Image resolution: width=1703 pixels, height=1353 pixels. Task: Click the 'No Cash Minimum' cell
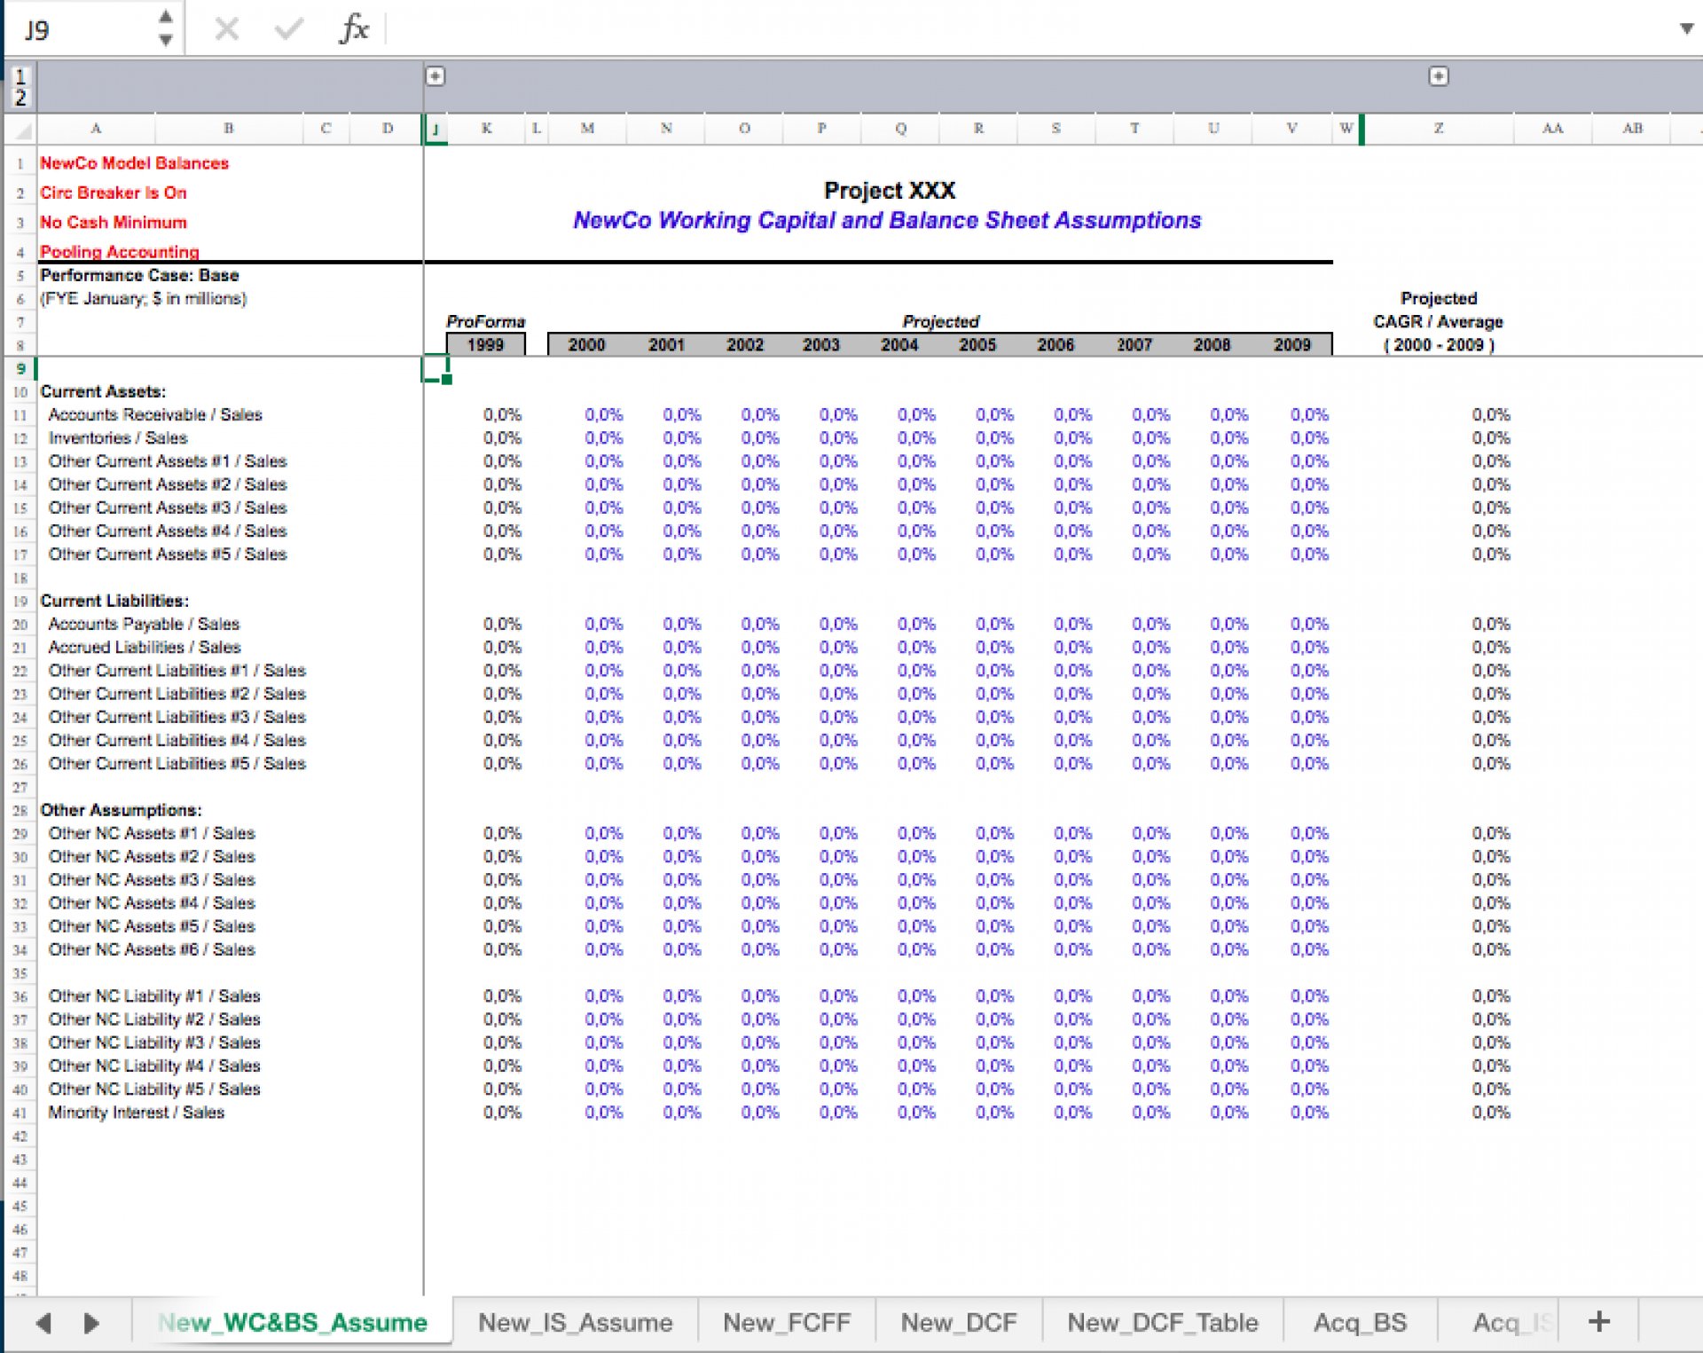click(113, 222)
